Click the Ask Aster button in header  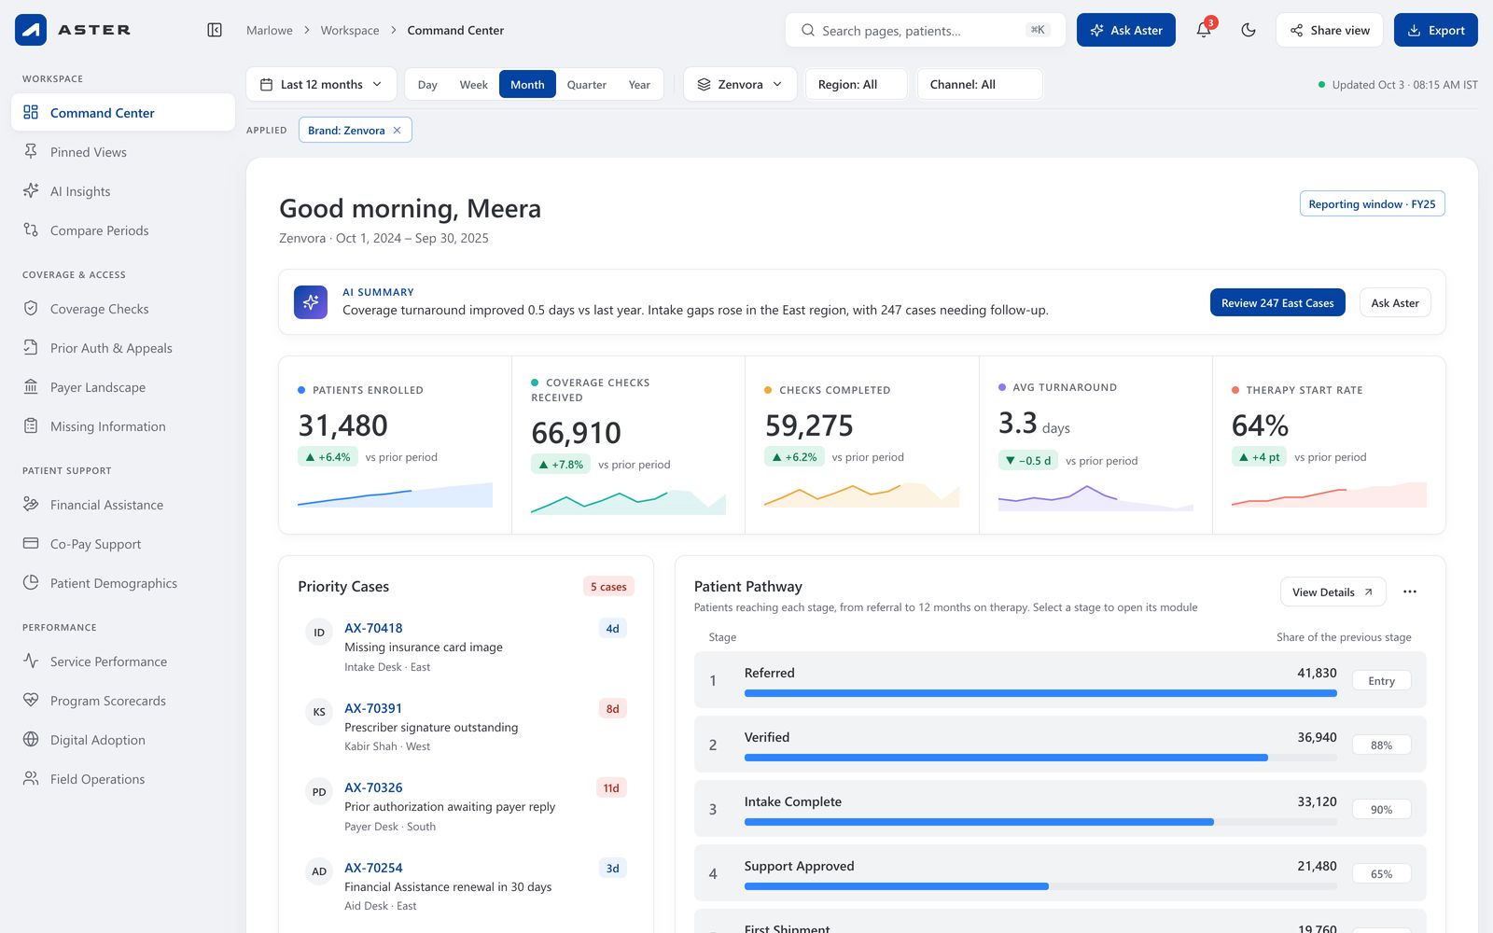[1126, 30]
